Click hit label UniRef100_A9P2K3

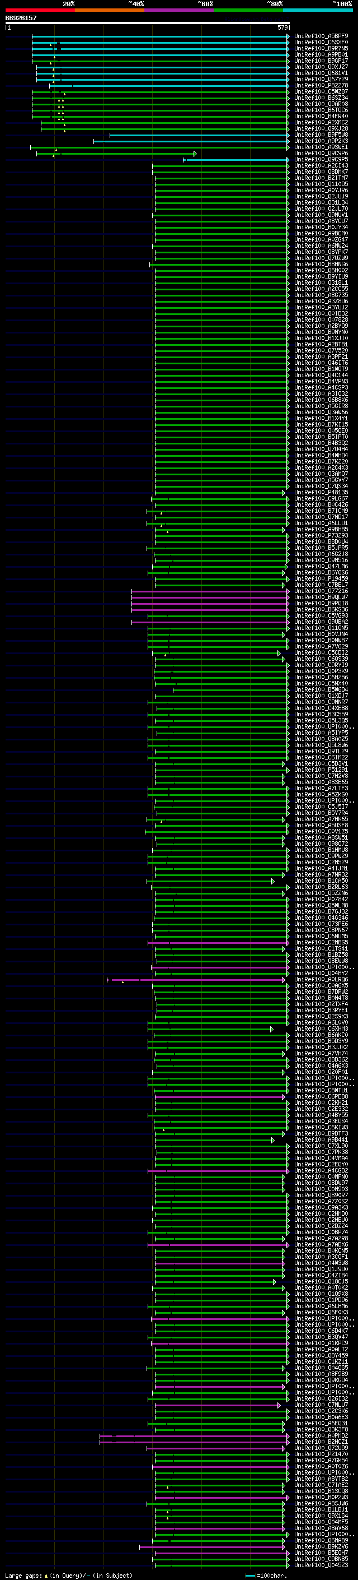click(x=321, y=141)
